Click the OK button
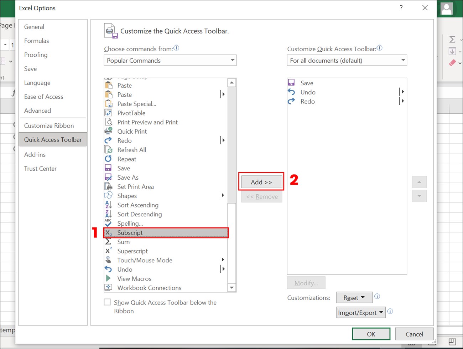Image resolution: width=463 pixels, height=349 pixels. [x=371, y=334]
